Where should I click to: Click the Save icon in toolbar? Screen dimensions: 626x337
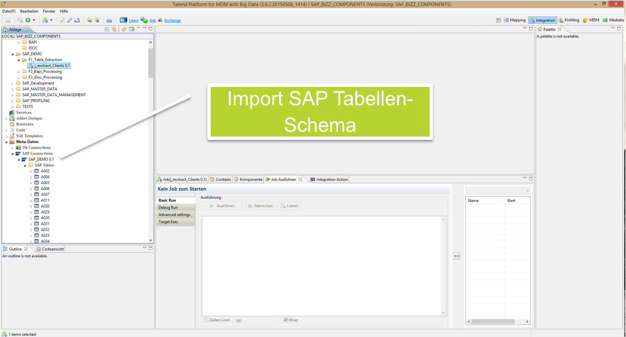[8, 20]
